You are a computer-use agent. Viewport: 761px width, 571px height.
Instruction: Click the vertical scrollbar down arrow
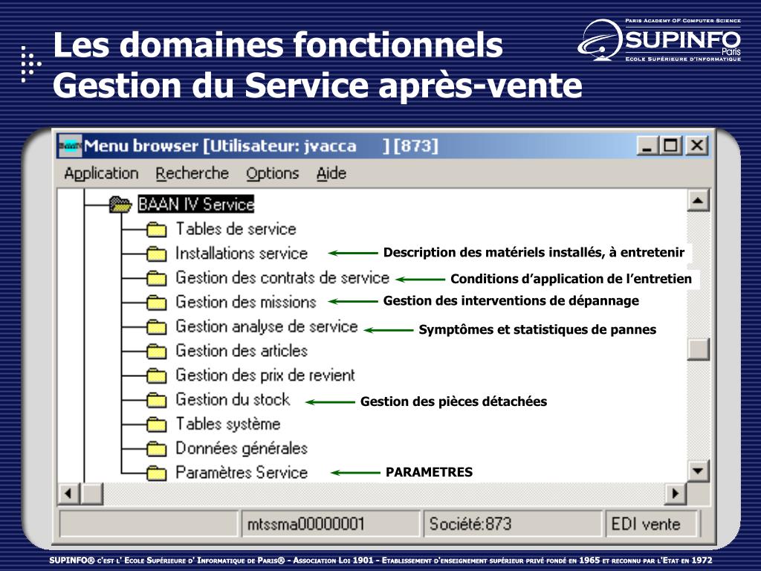click(x=699, y=471)
